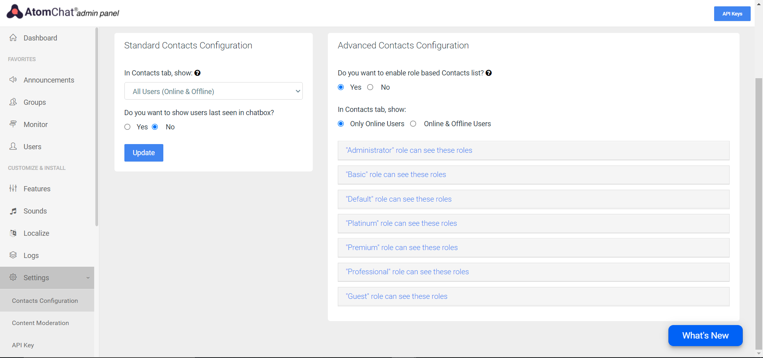Expand "Default" role can see these roles
Image resolution: width=763 pixels, height=358 pixels.
pyautogui.click(x=533, y=199)
